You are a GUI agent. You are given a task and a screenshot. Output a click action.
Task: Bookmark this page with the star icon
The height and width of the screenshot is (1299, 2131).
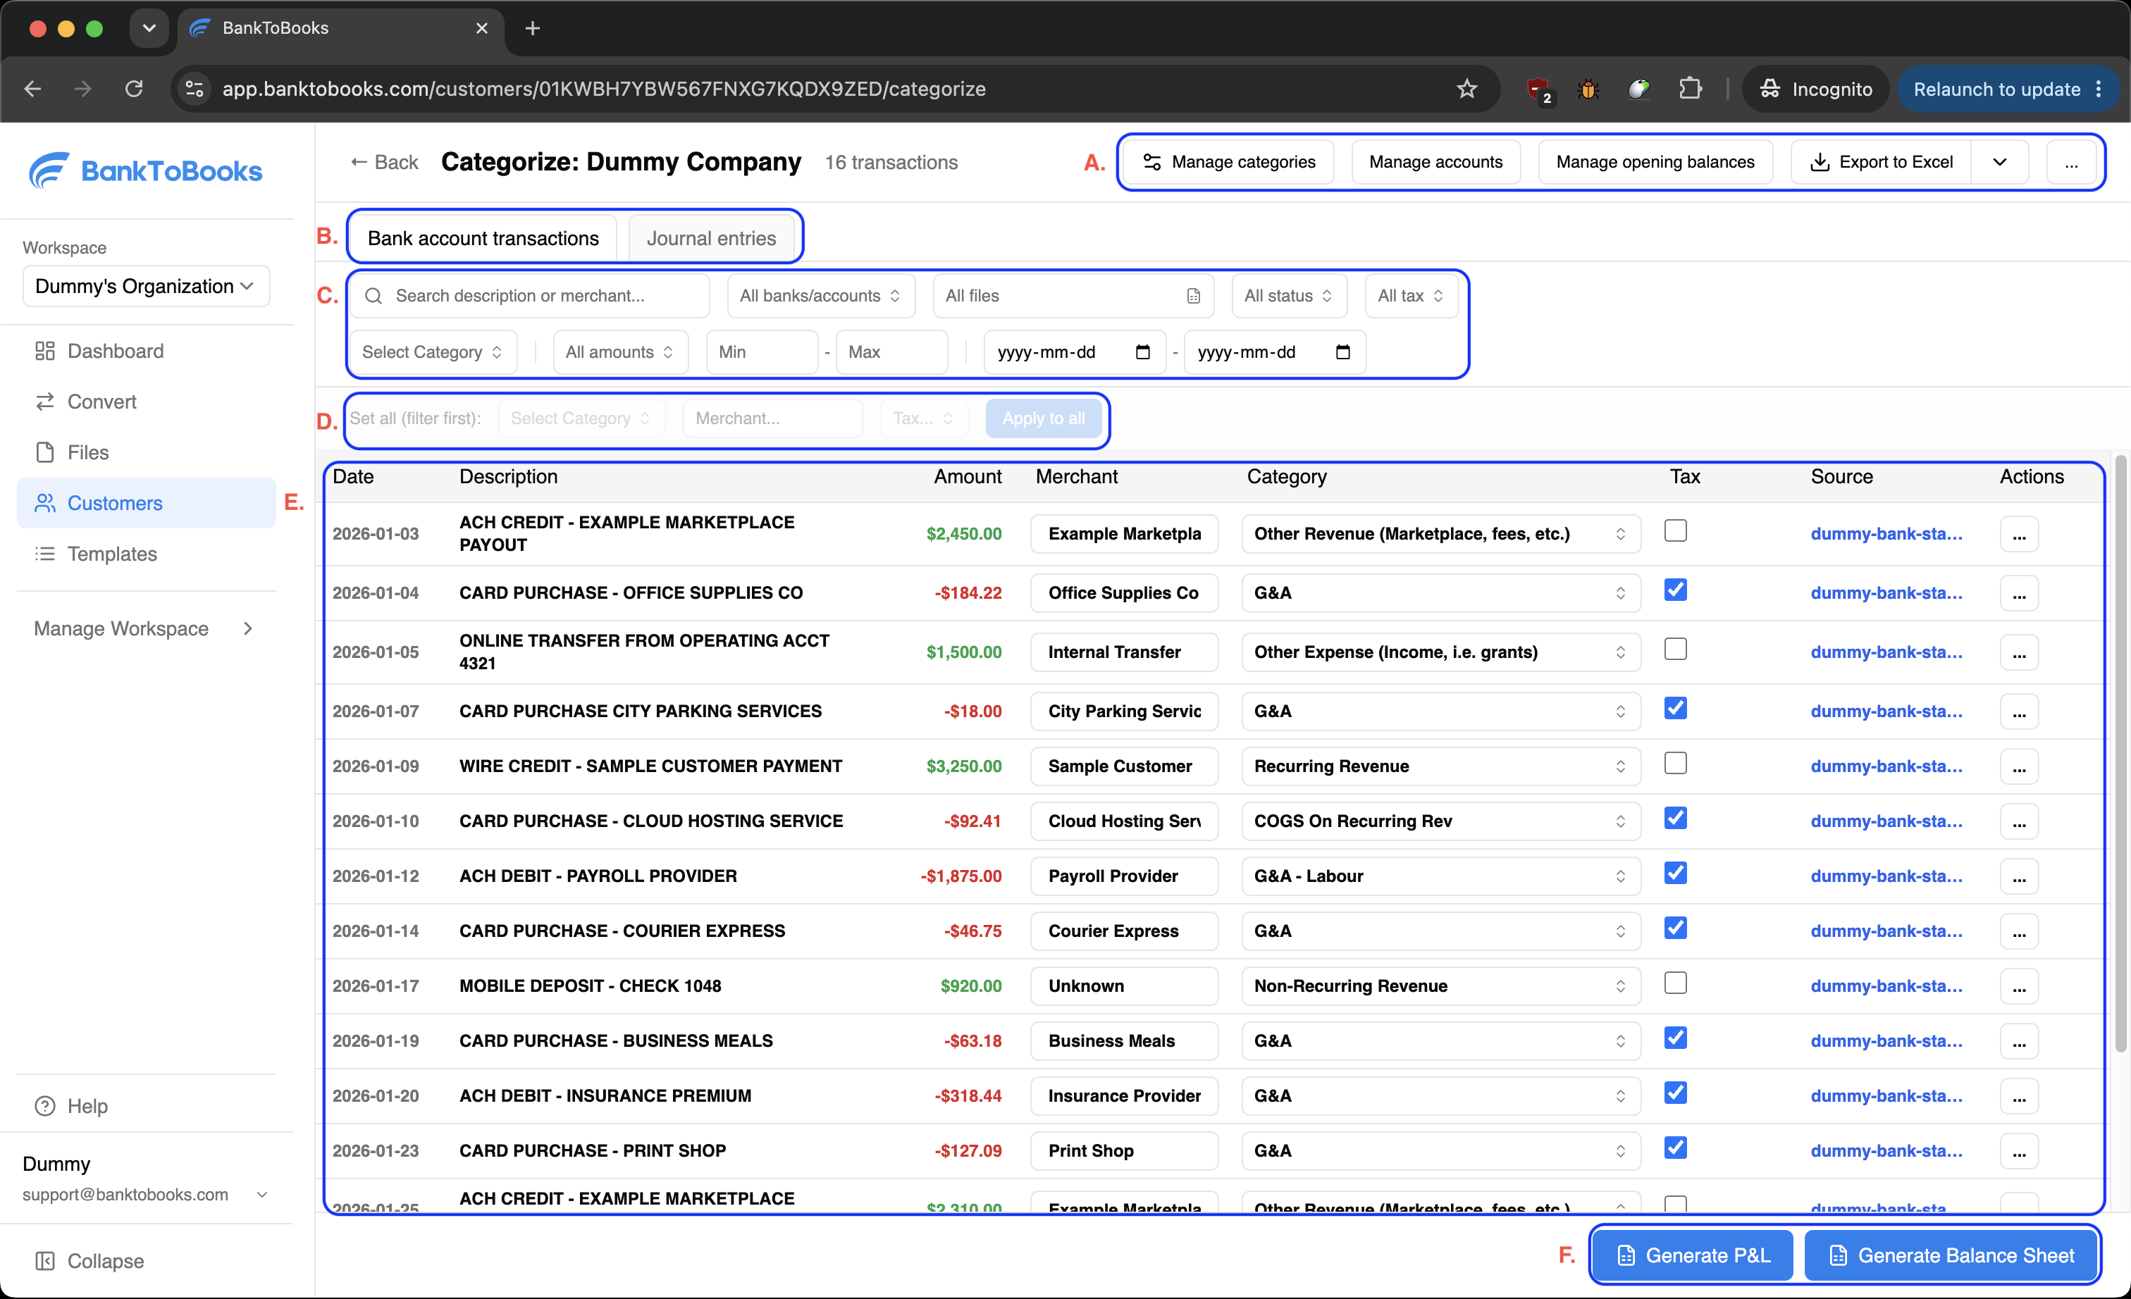coord(1466,89)
